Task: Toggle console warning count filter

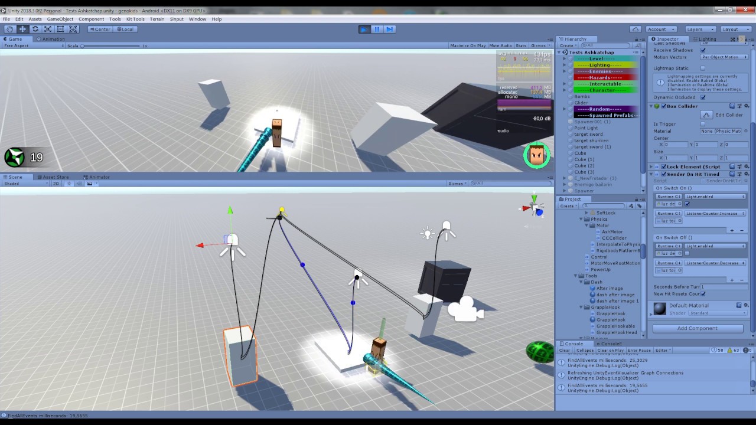Action: (x=733, y=350)
